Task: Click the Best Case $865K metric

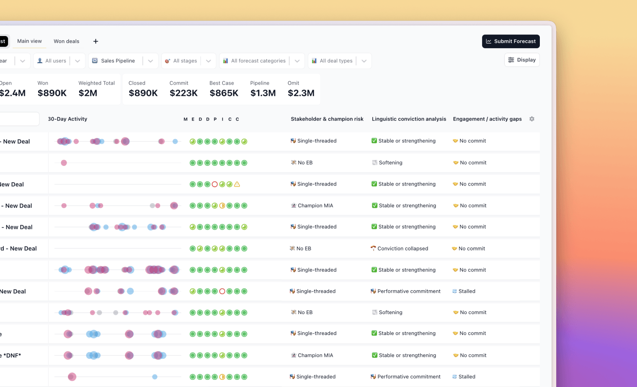Action: 224,89
